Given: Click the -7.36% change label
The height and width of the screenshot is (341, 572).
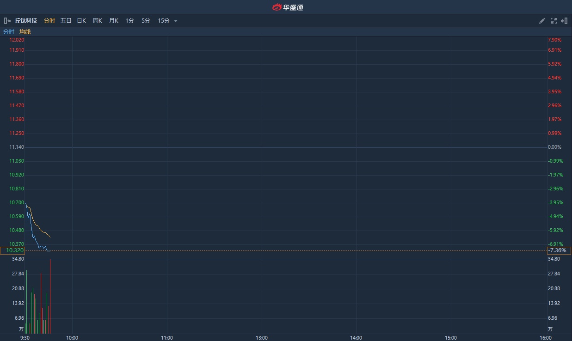Looking at the screenshot, I should [559, 250].
